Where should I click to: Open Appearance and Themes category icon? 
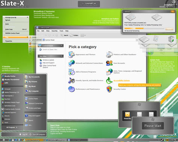click(72, 54)
